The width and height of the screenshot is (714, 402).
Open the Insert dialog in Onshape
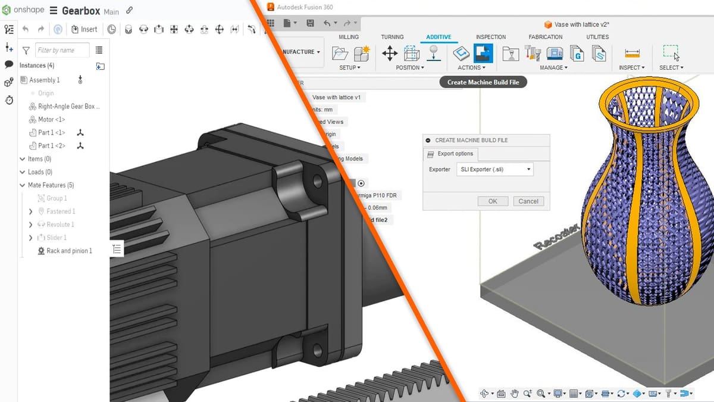pos(85,29)
